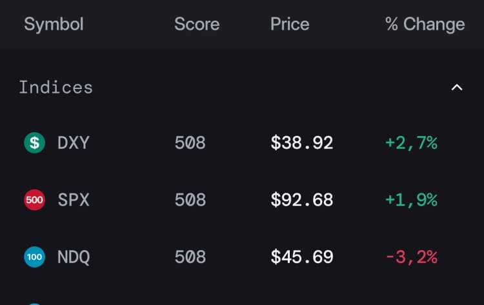Viewport: 484px width, 305px height.
Task: Click the red 500 SPX icon
Action: tap(35, 200)
